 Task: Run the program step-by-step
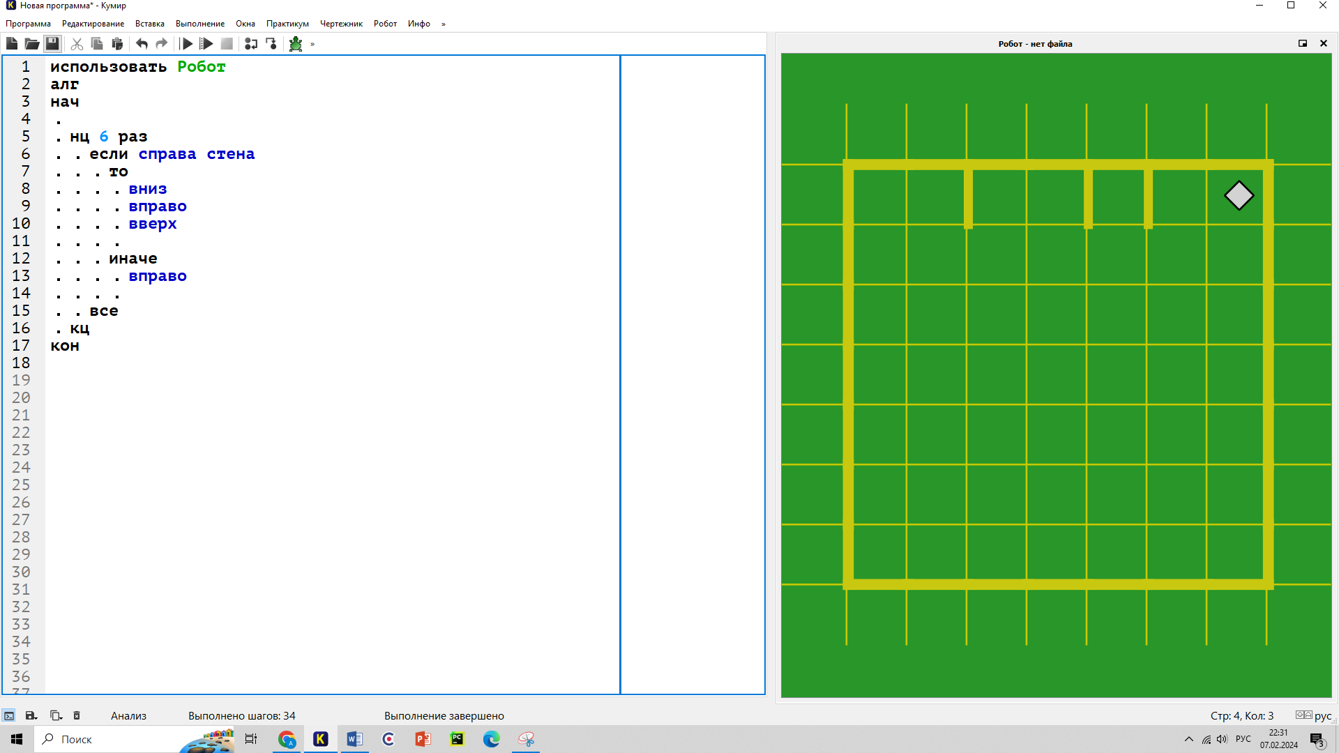pyautogui.click(x=206, y=44)
